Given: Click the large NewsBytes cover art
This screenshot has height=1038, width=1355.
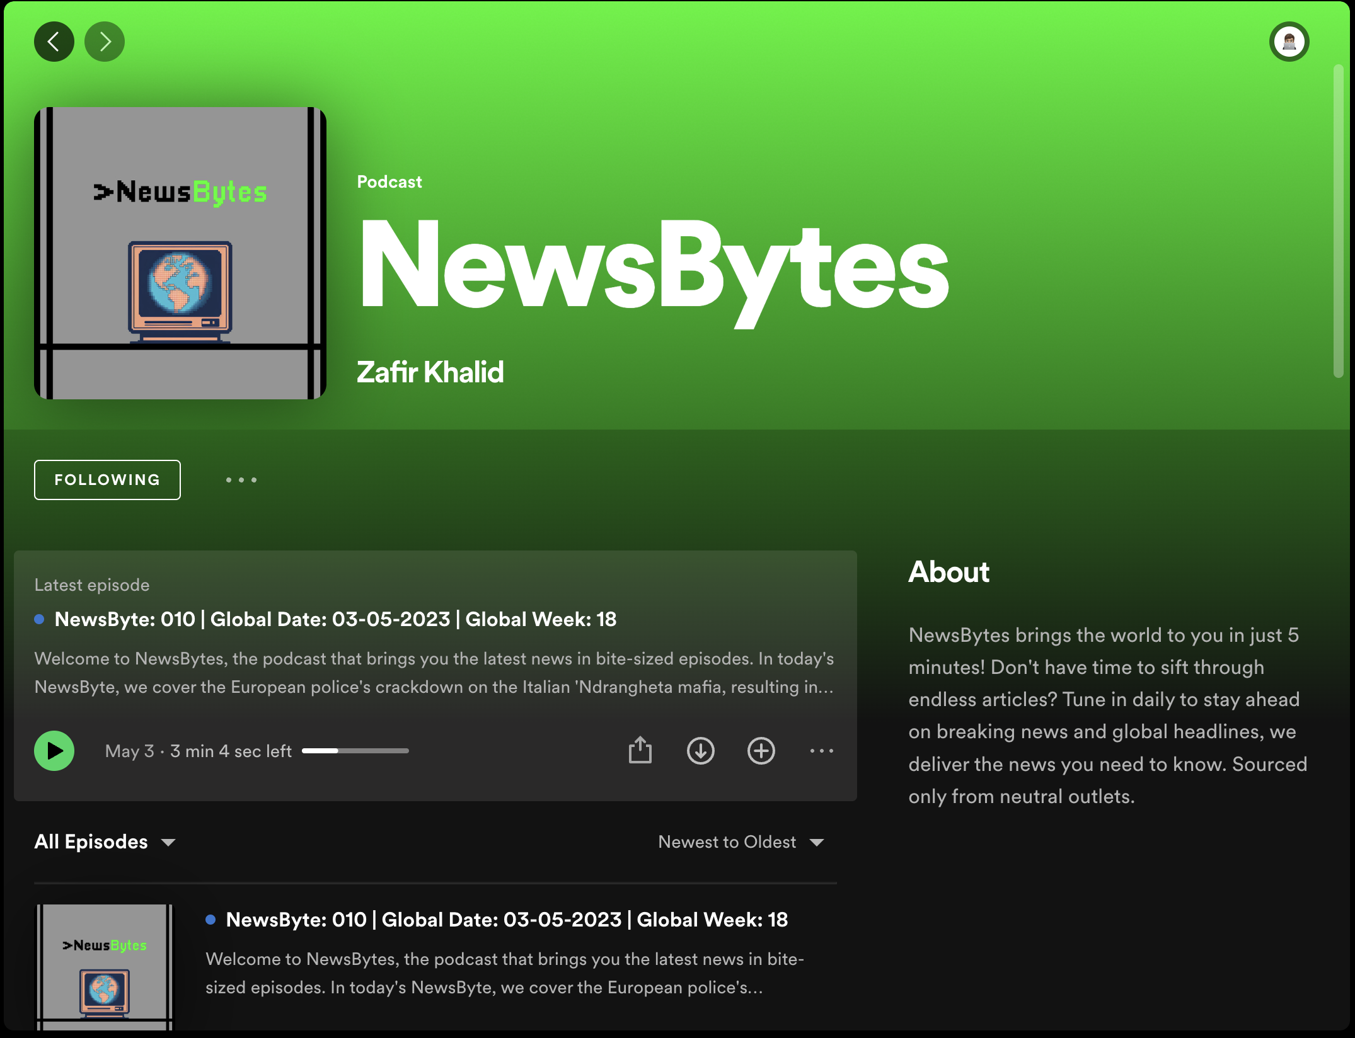Looking at the screenshot, I should [180, 253].
